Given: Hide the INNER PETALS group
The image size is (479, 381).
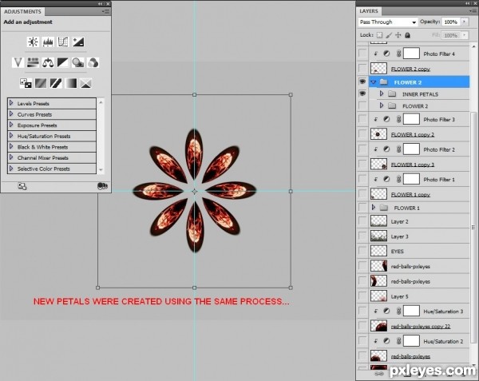Looking at the screenshot, I should [362, 93].
